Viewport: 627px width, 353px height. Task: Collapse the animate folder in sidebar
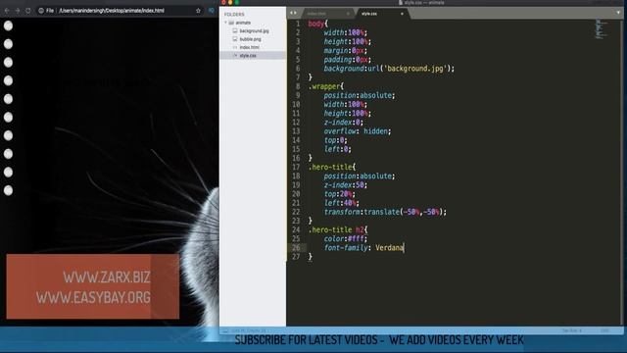pyautogui.click(x=226, y=23)
